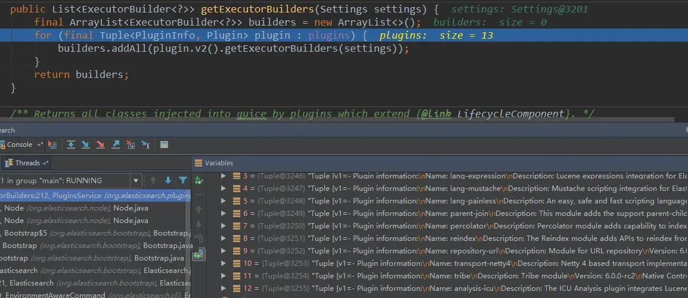Click getExecutorBuilders method name in code
The height and width of the screenshot is (298, 688).
coord(258,9)
